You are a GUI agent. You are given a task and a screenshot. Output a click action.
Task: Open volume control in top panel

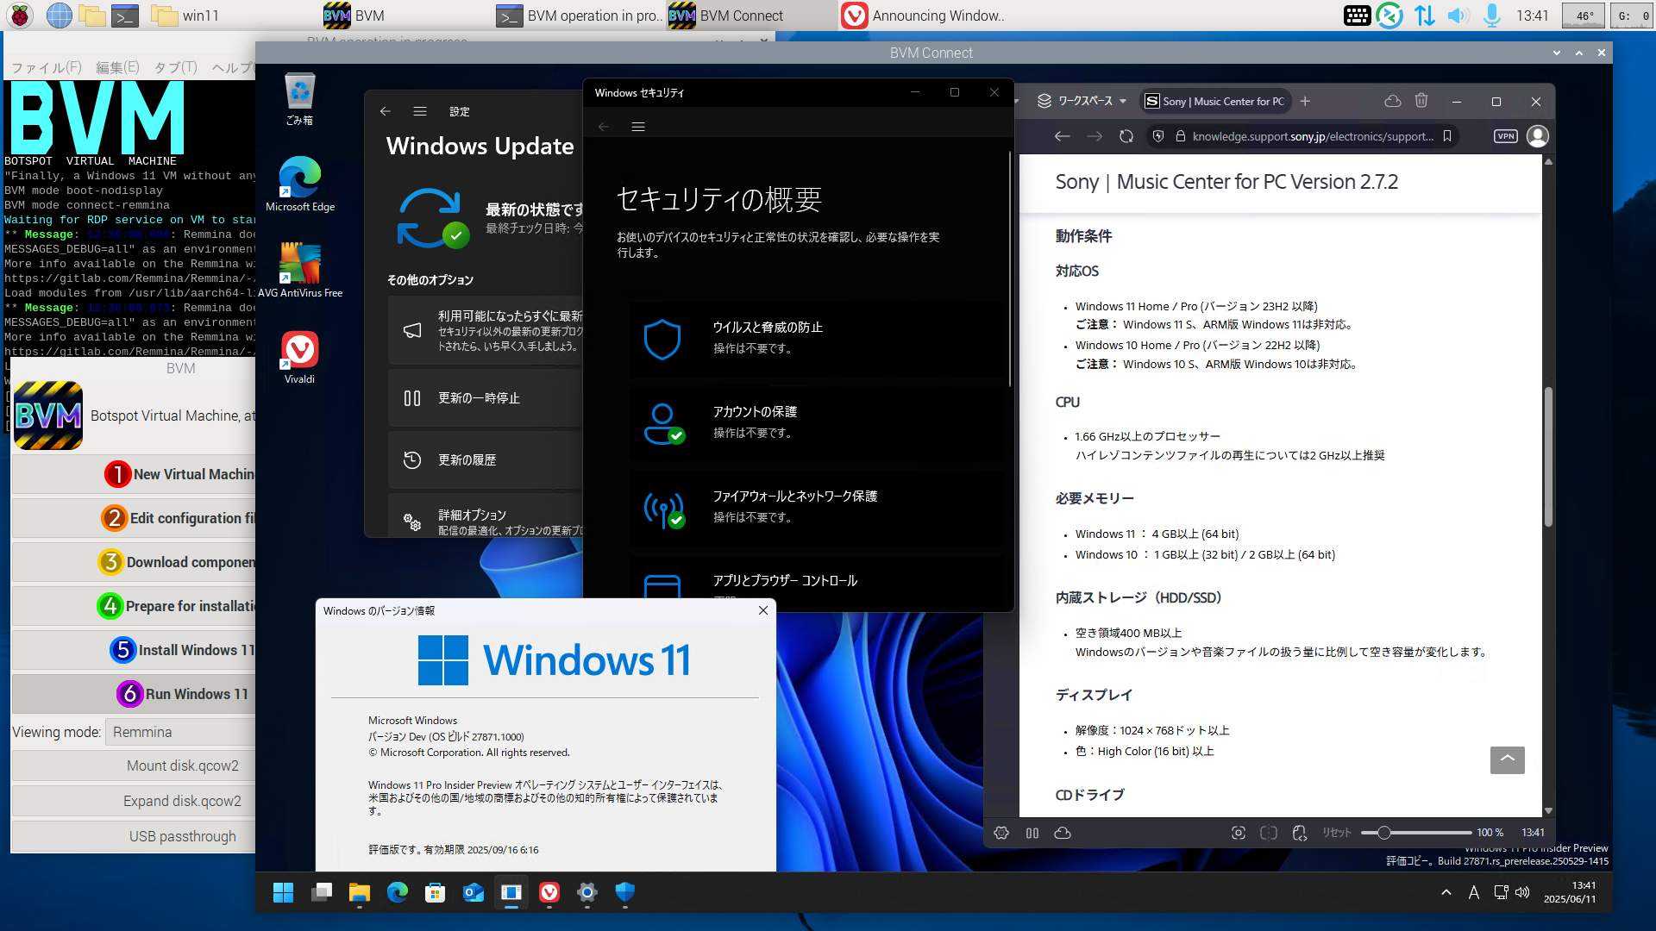1457,15
